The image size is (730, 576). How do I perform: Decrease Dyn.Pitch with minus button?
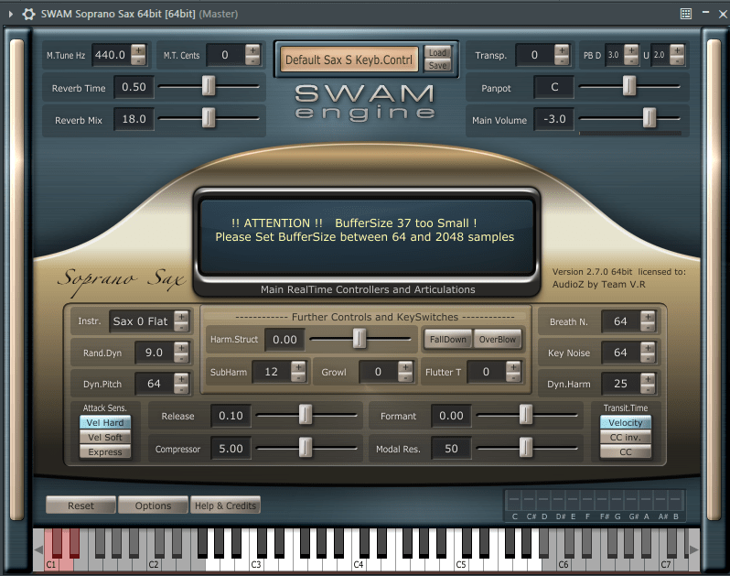click(181, 389)
